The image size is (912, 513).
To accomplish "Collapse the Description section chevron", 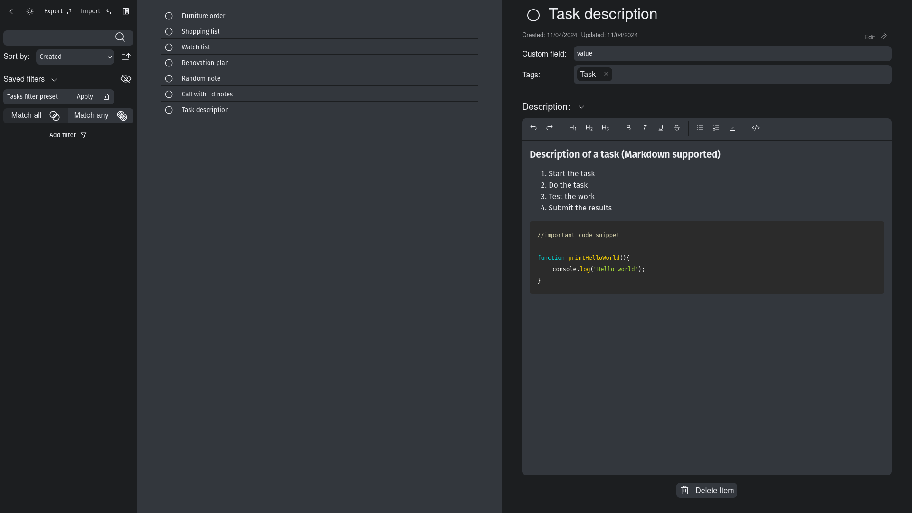I will pyautogui.click(x=581, y=107).
